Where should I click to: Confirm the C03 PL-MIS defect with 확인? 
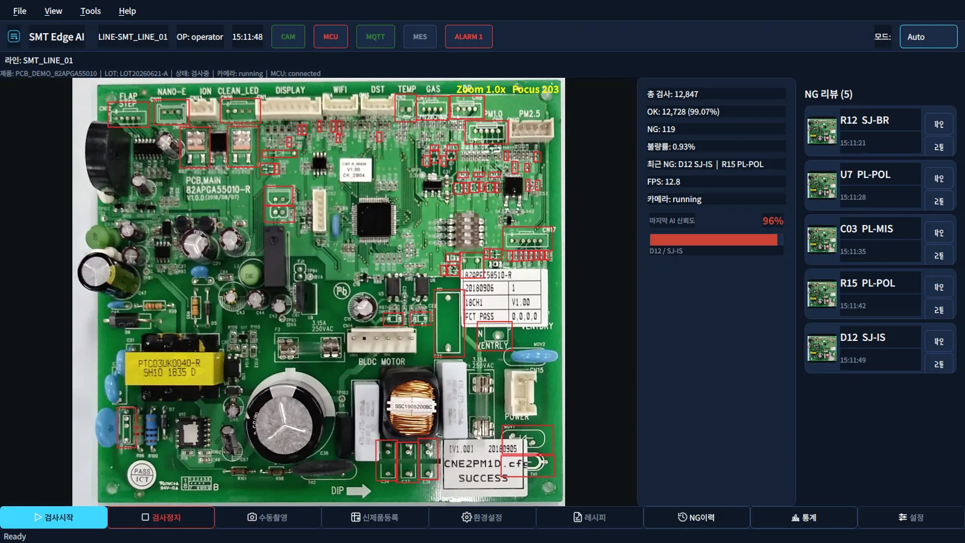click(939, 233)
